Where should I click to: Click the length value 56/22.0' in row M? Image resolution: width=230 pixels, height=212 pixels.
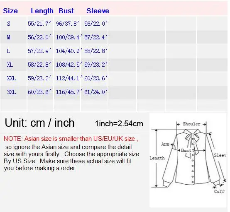click(39, 37)
